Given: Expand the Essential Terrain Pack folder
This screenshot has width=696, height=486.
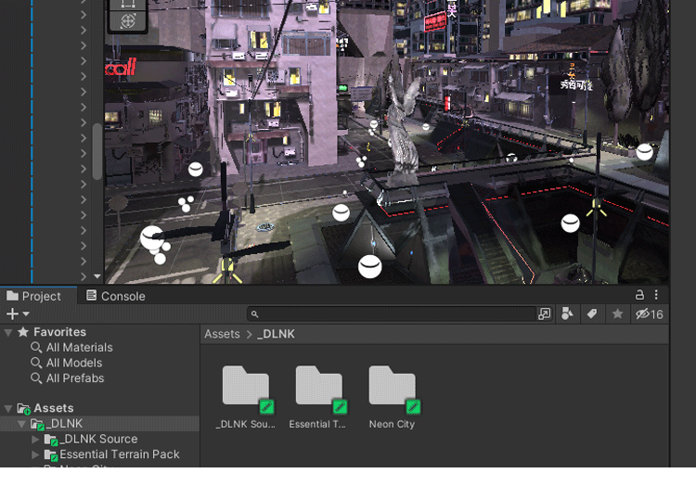Looking at the screenshot, I should (36, 454).
